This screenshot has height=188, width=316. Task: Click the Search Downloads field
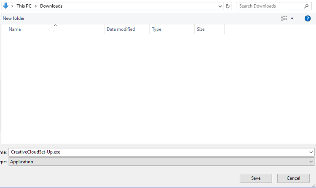270,6
